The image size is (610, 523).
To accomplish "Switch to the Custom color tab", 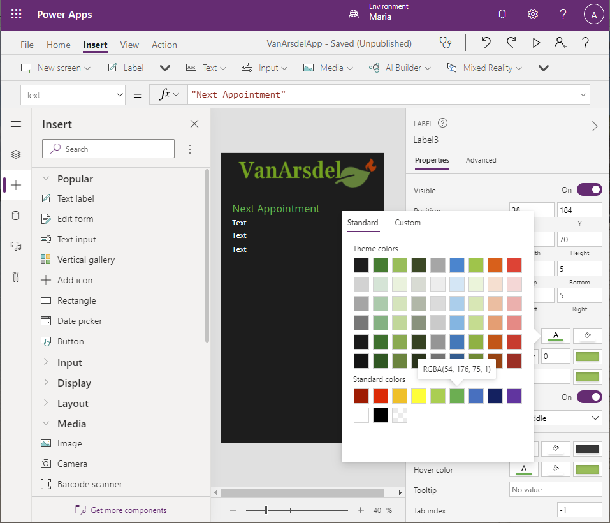I will [407, 223].
